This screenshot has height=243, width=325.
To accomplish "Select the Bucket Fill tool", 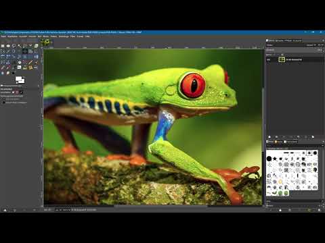I will pos(19,62).
